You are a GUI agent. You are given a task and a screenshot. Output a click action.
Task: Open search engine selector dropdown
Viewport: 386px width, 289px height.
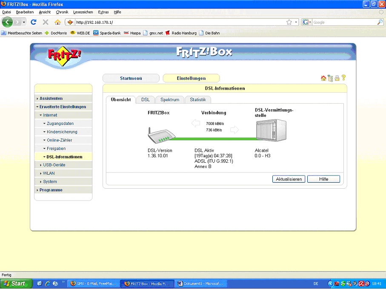pos(307,22)
